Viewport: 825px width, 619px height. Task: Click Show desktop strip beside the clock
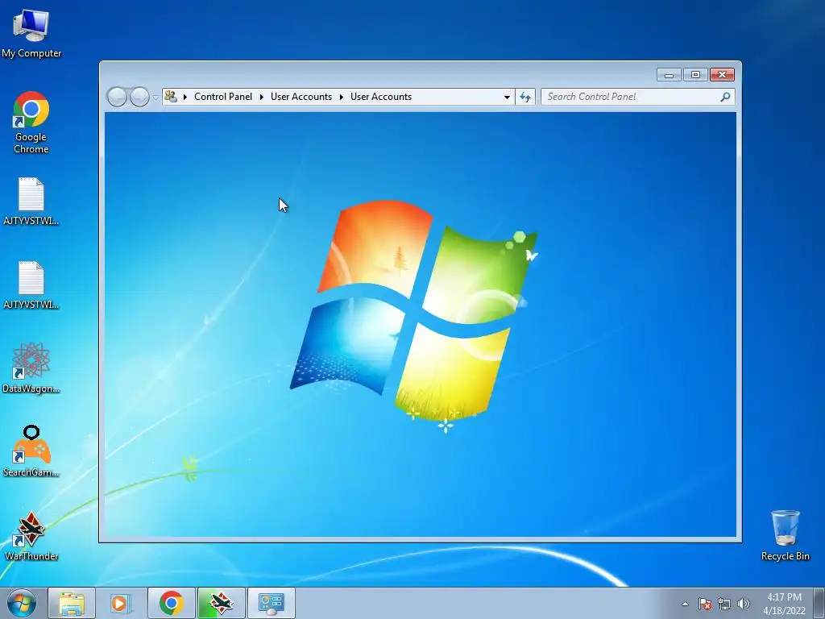point(819,603)
